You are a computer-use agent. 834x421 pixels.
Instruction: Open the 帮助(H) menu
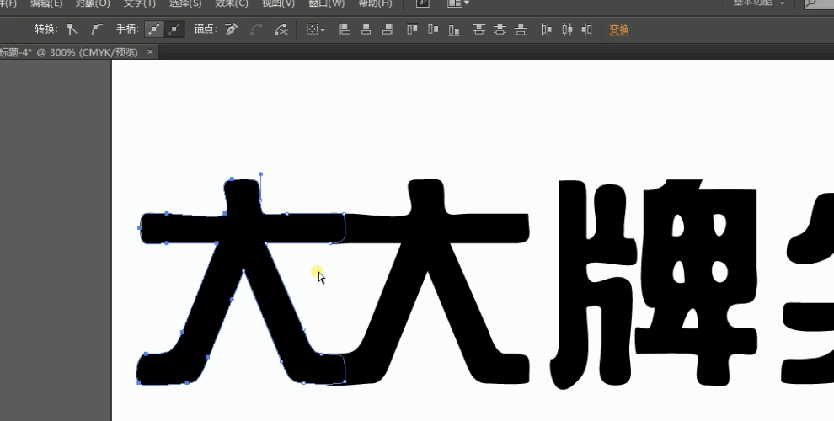(x=375, y=3)
